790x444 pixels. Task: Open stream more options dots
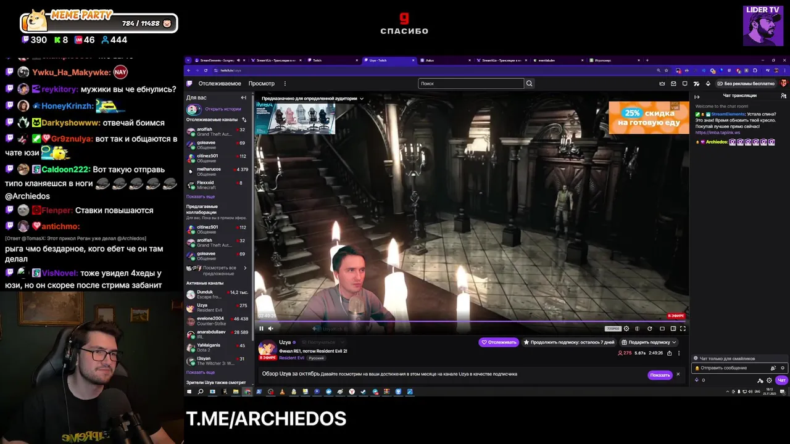[x=679, y=353]
